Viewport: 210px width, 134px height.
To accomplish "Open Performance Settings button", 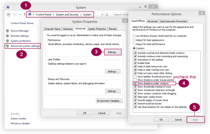I will [x=112, y=52].
